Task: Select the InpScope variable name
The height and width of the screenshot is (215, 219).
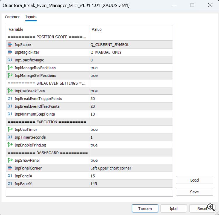Action: (x=23, y=45)
